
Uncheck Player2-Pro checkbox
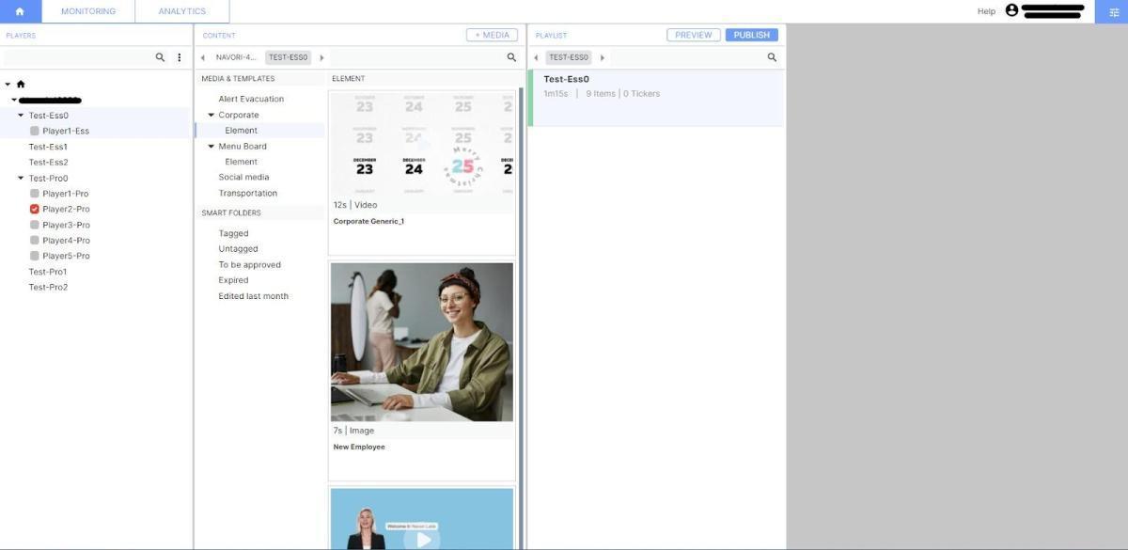point(35,209)
